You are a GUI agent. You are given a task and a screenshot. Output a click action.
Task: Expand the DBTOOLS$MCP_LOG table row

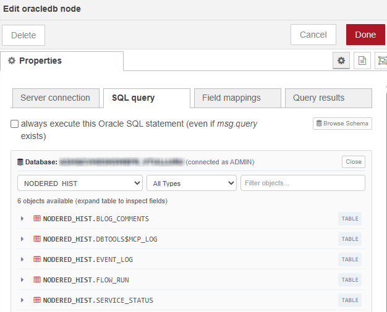[x=22, y=238]
